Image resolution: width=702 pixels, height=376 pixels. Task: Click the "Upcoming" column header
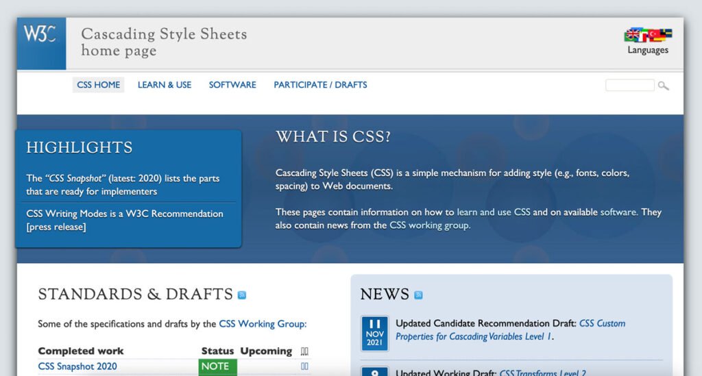[266, 351]
